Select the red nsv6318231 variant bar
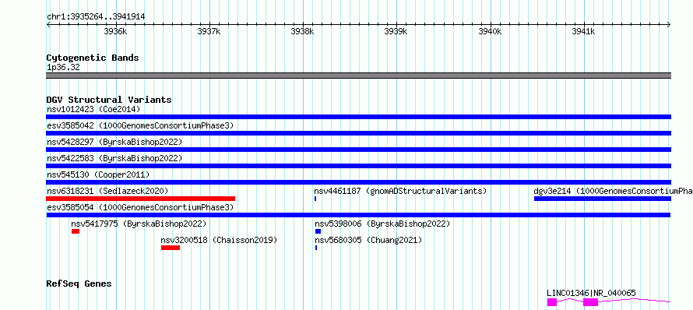 coord(140,199)
